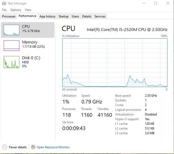This screenshot has height=154, width=174.
Task: Switch to the Services tab
Action: tap(100, 16)
